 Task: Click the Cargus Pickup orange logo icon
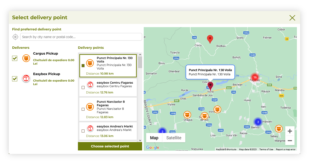[x=26, y=58]
